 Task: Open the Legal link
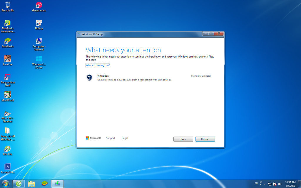pos(125,138)
